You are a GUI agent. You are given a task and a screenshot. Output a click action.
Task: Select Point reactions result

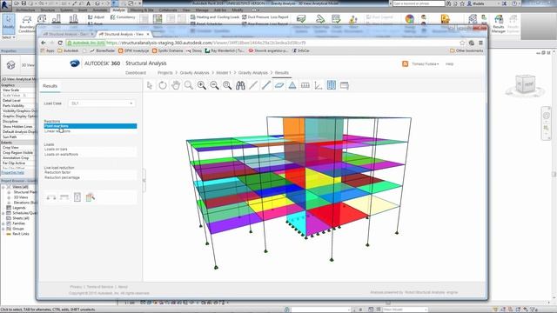(91, 126)
